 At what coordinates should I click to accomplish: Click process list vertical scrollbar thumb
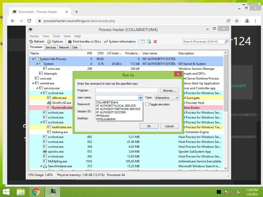pyautogui.click(x=226, y=83)
